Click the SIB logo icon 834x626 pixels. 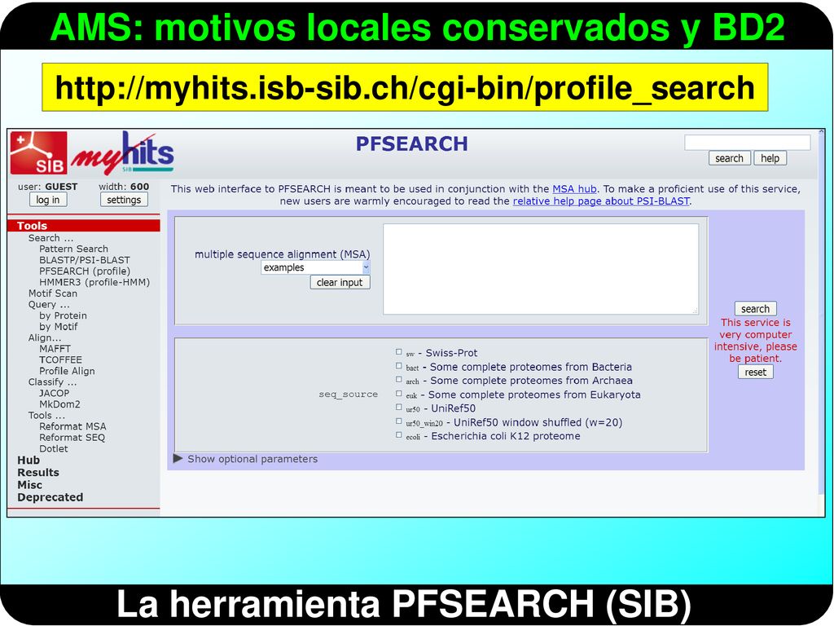(x=39, y=152)
